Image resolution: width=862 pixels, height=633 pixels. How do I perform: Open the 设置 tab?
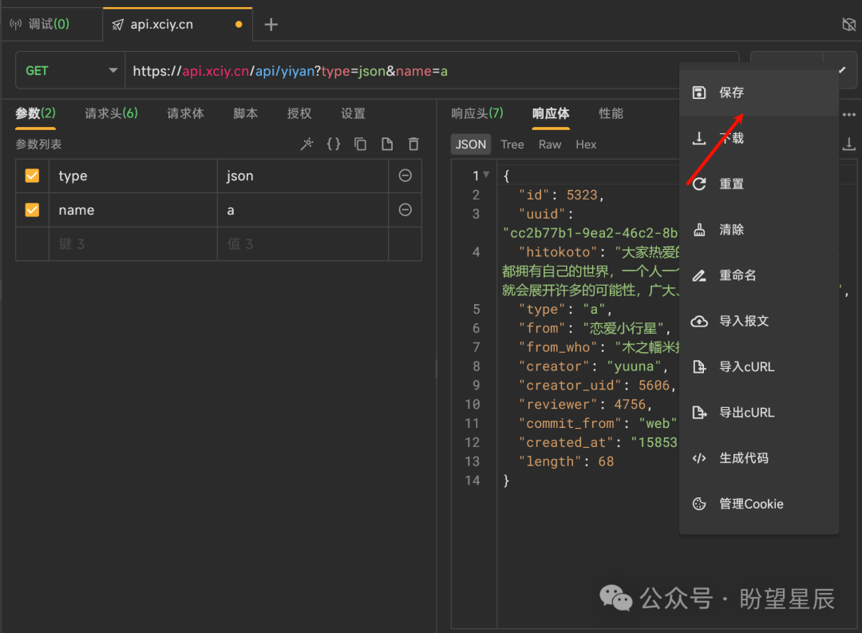[353, 113]
